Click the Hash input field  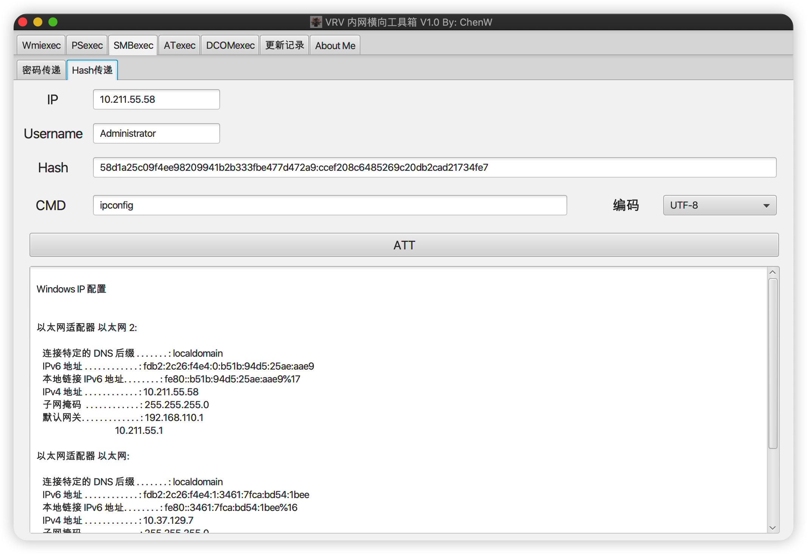[x=434, y=167]
